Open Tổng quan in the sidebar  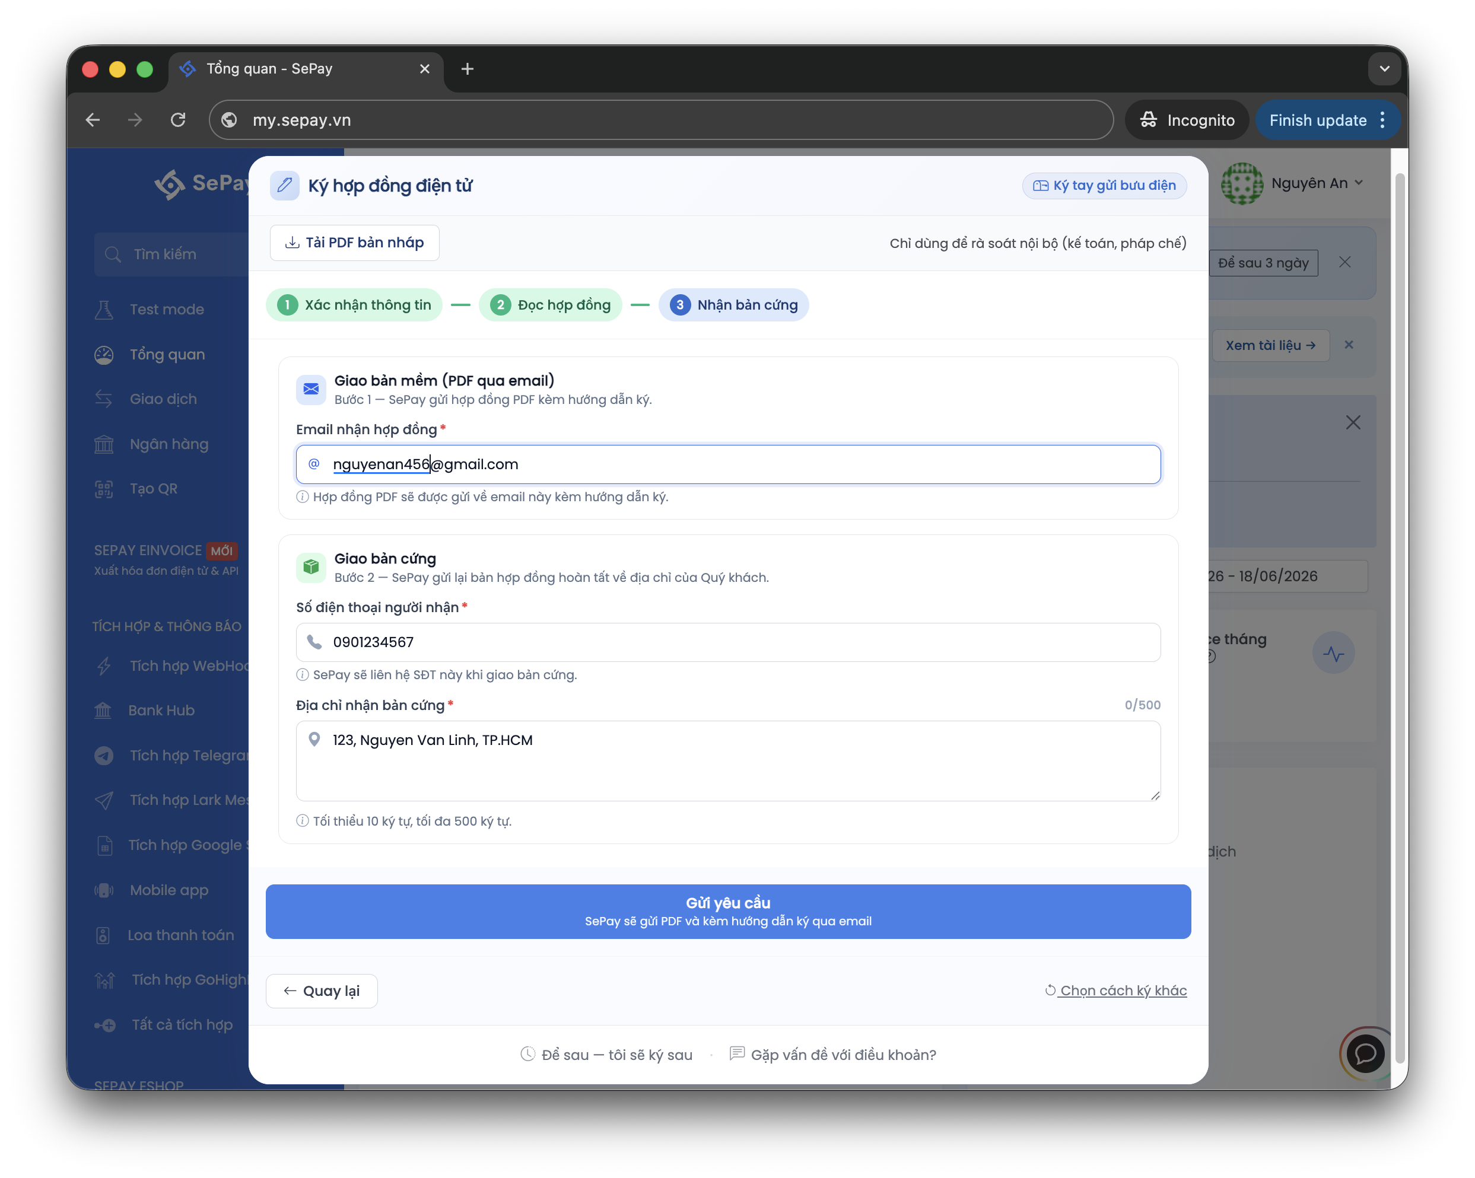(166, 354)
